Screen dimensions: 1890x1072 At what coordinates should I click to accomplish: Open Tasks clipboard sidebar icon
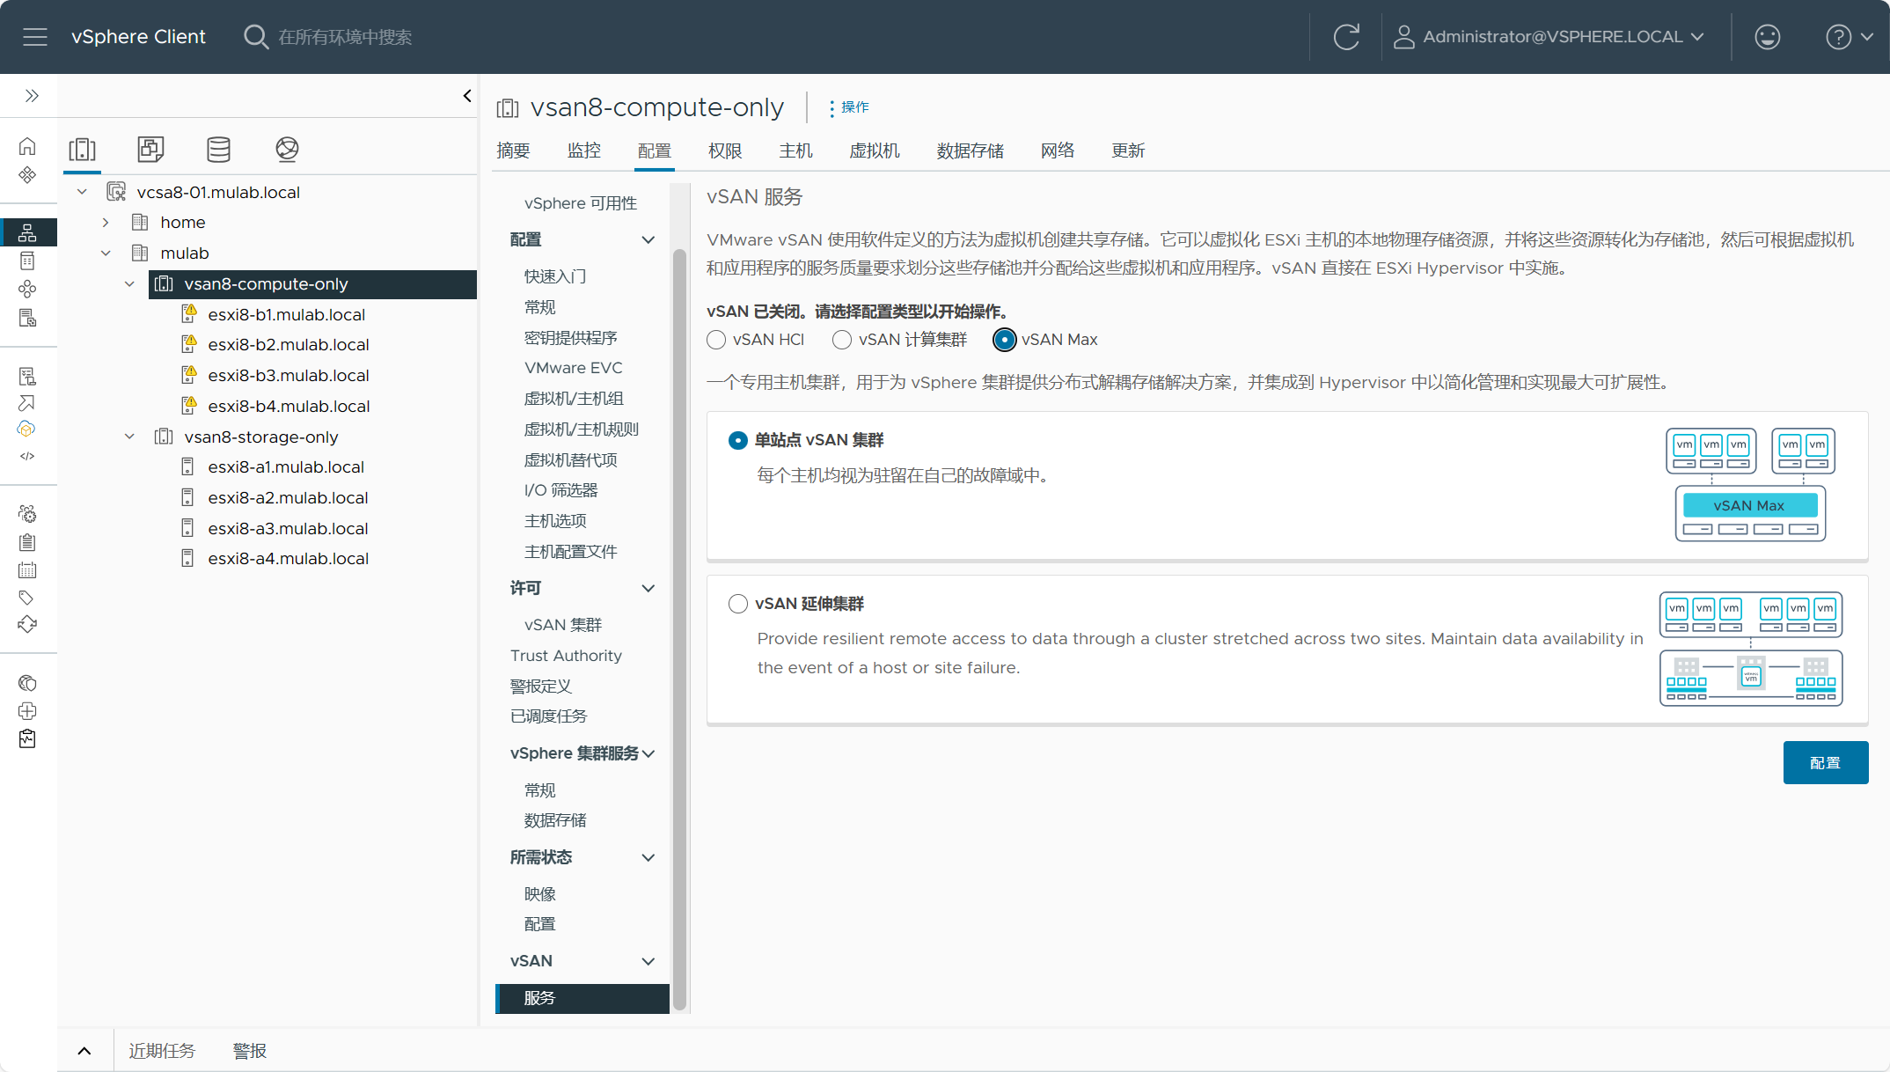pos(27,542)
